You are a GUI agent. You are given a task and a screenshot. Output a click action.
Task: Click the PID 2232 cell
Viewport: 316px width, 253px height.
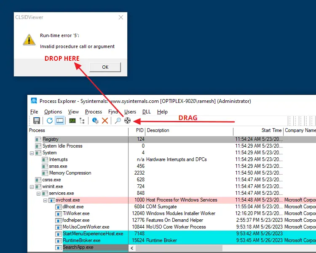pos(139,173)
